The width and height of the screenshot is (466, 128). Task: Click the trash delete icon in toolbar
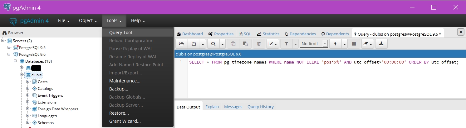click(x=259, y=44)
